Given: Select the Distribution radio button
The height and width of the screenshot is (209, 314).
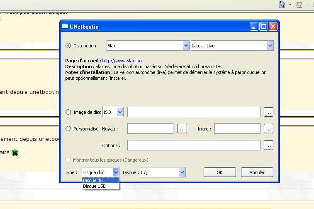Looking at the screenshot, I should (x=68, y=46).
